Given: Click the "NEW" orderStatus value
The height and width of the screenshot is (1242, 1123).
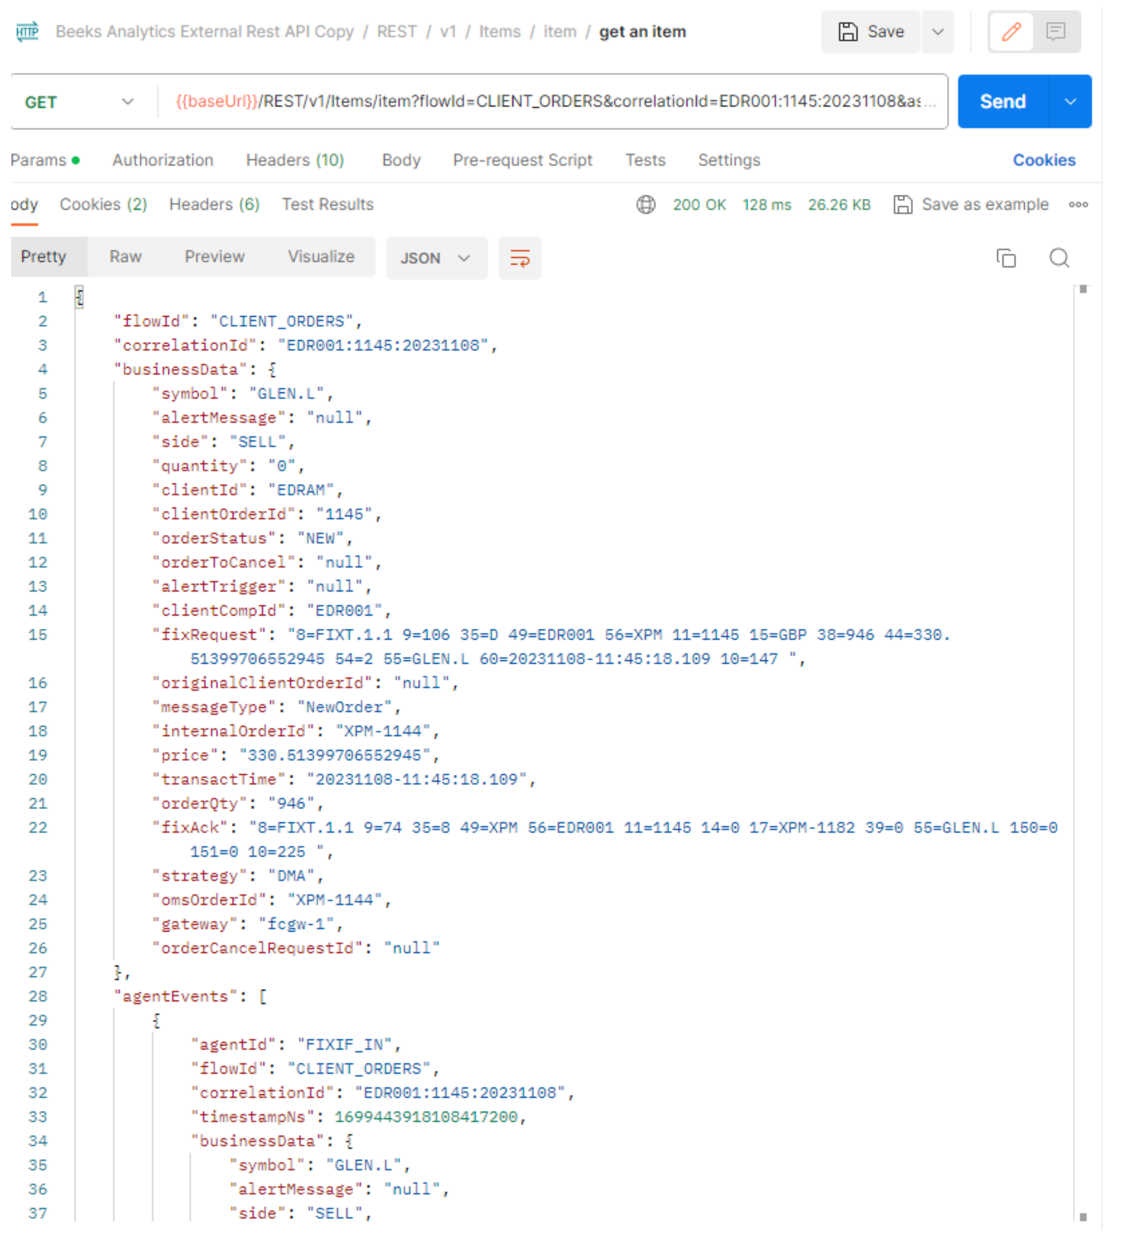Looking at the screenshot, I should [x=320, y=538].
